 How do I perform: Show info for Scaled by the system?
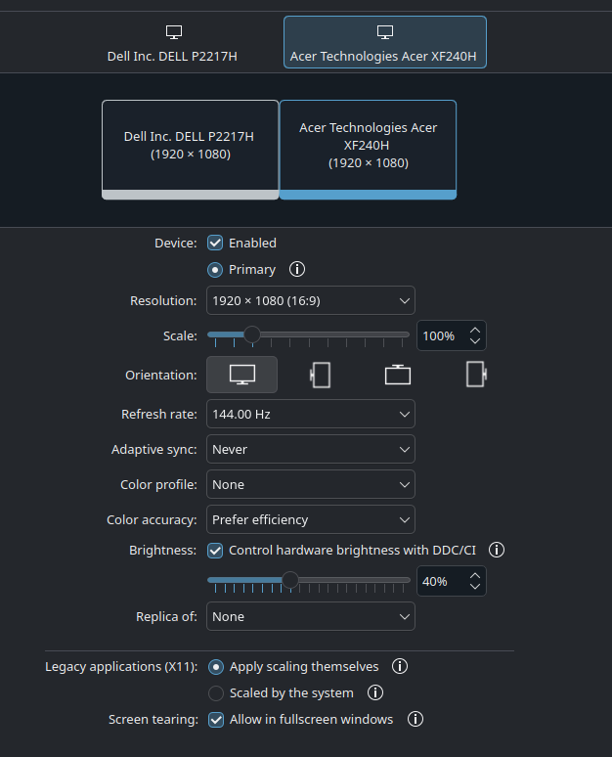click(x=375, y=692)
